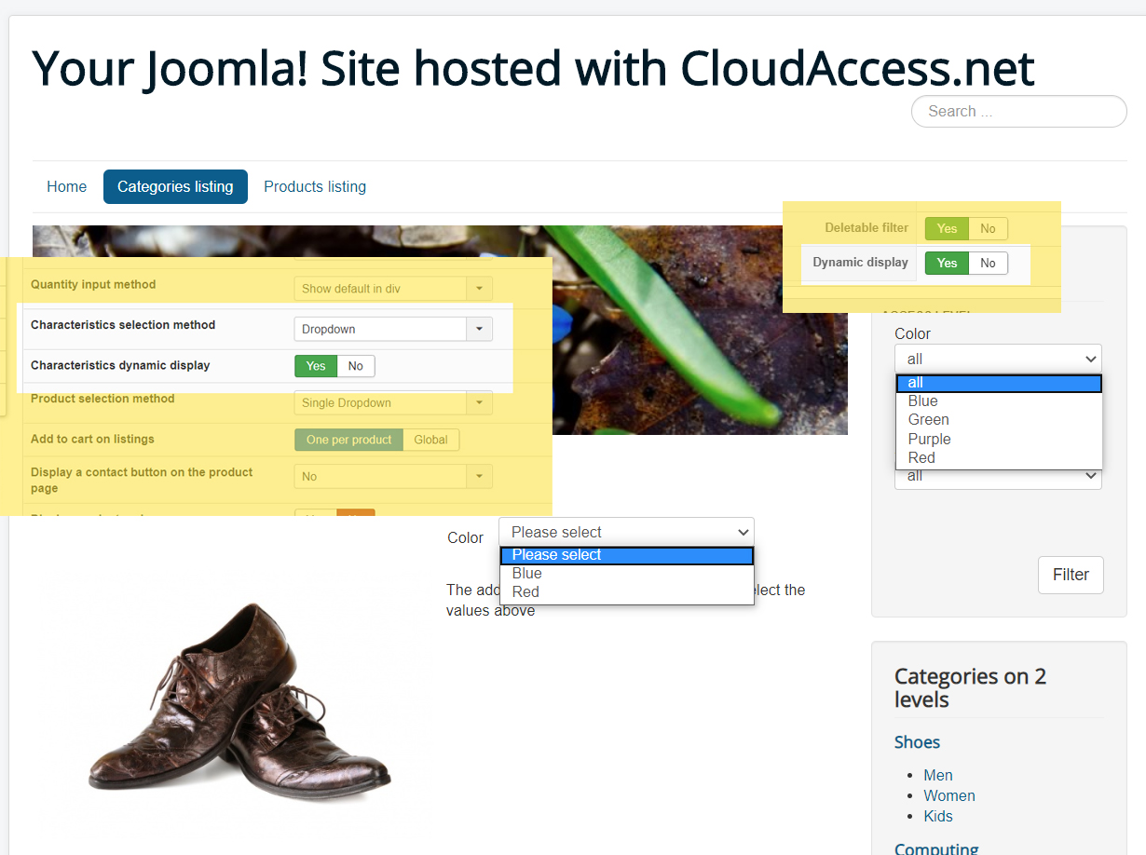This screenshot has width=1146, height=855.
Task: Open the product Color 'Please select' dropdown
Action: (x=626, y=532)
